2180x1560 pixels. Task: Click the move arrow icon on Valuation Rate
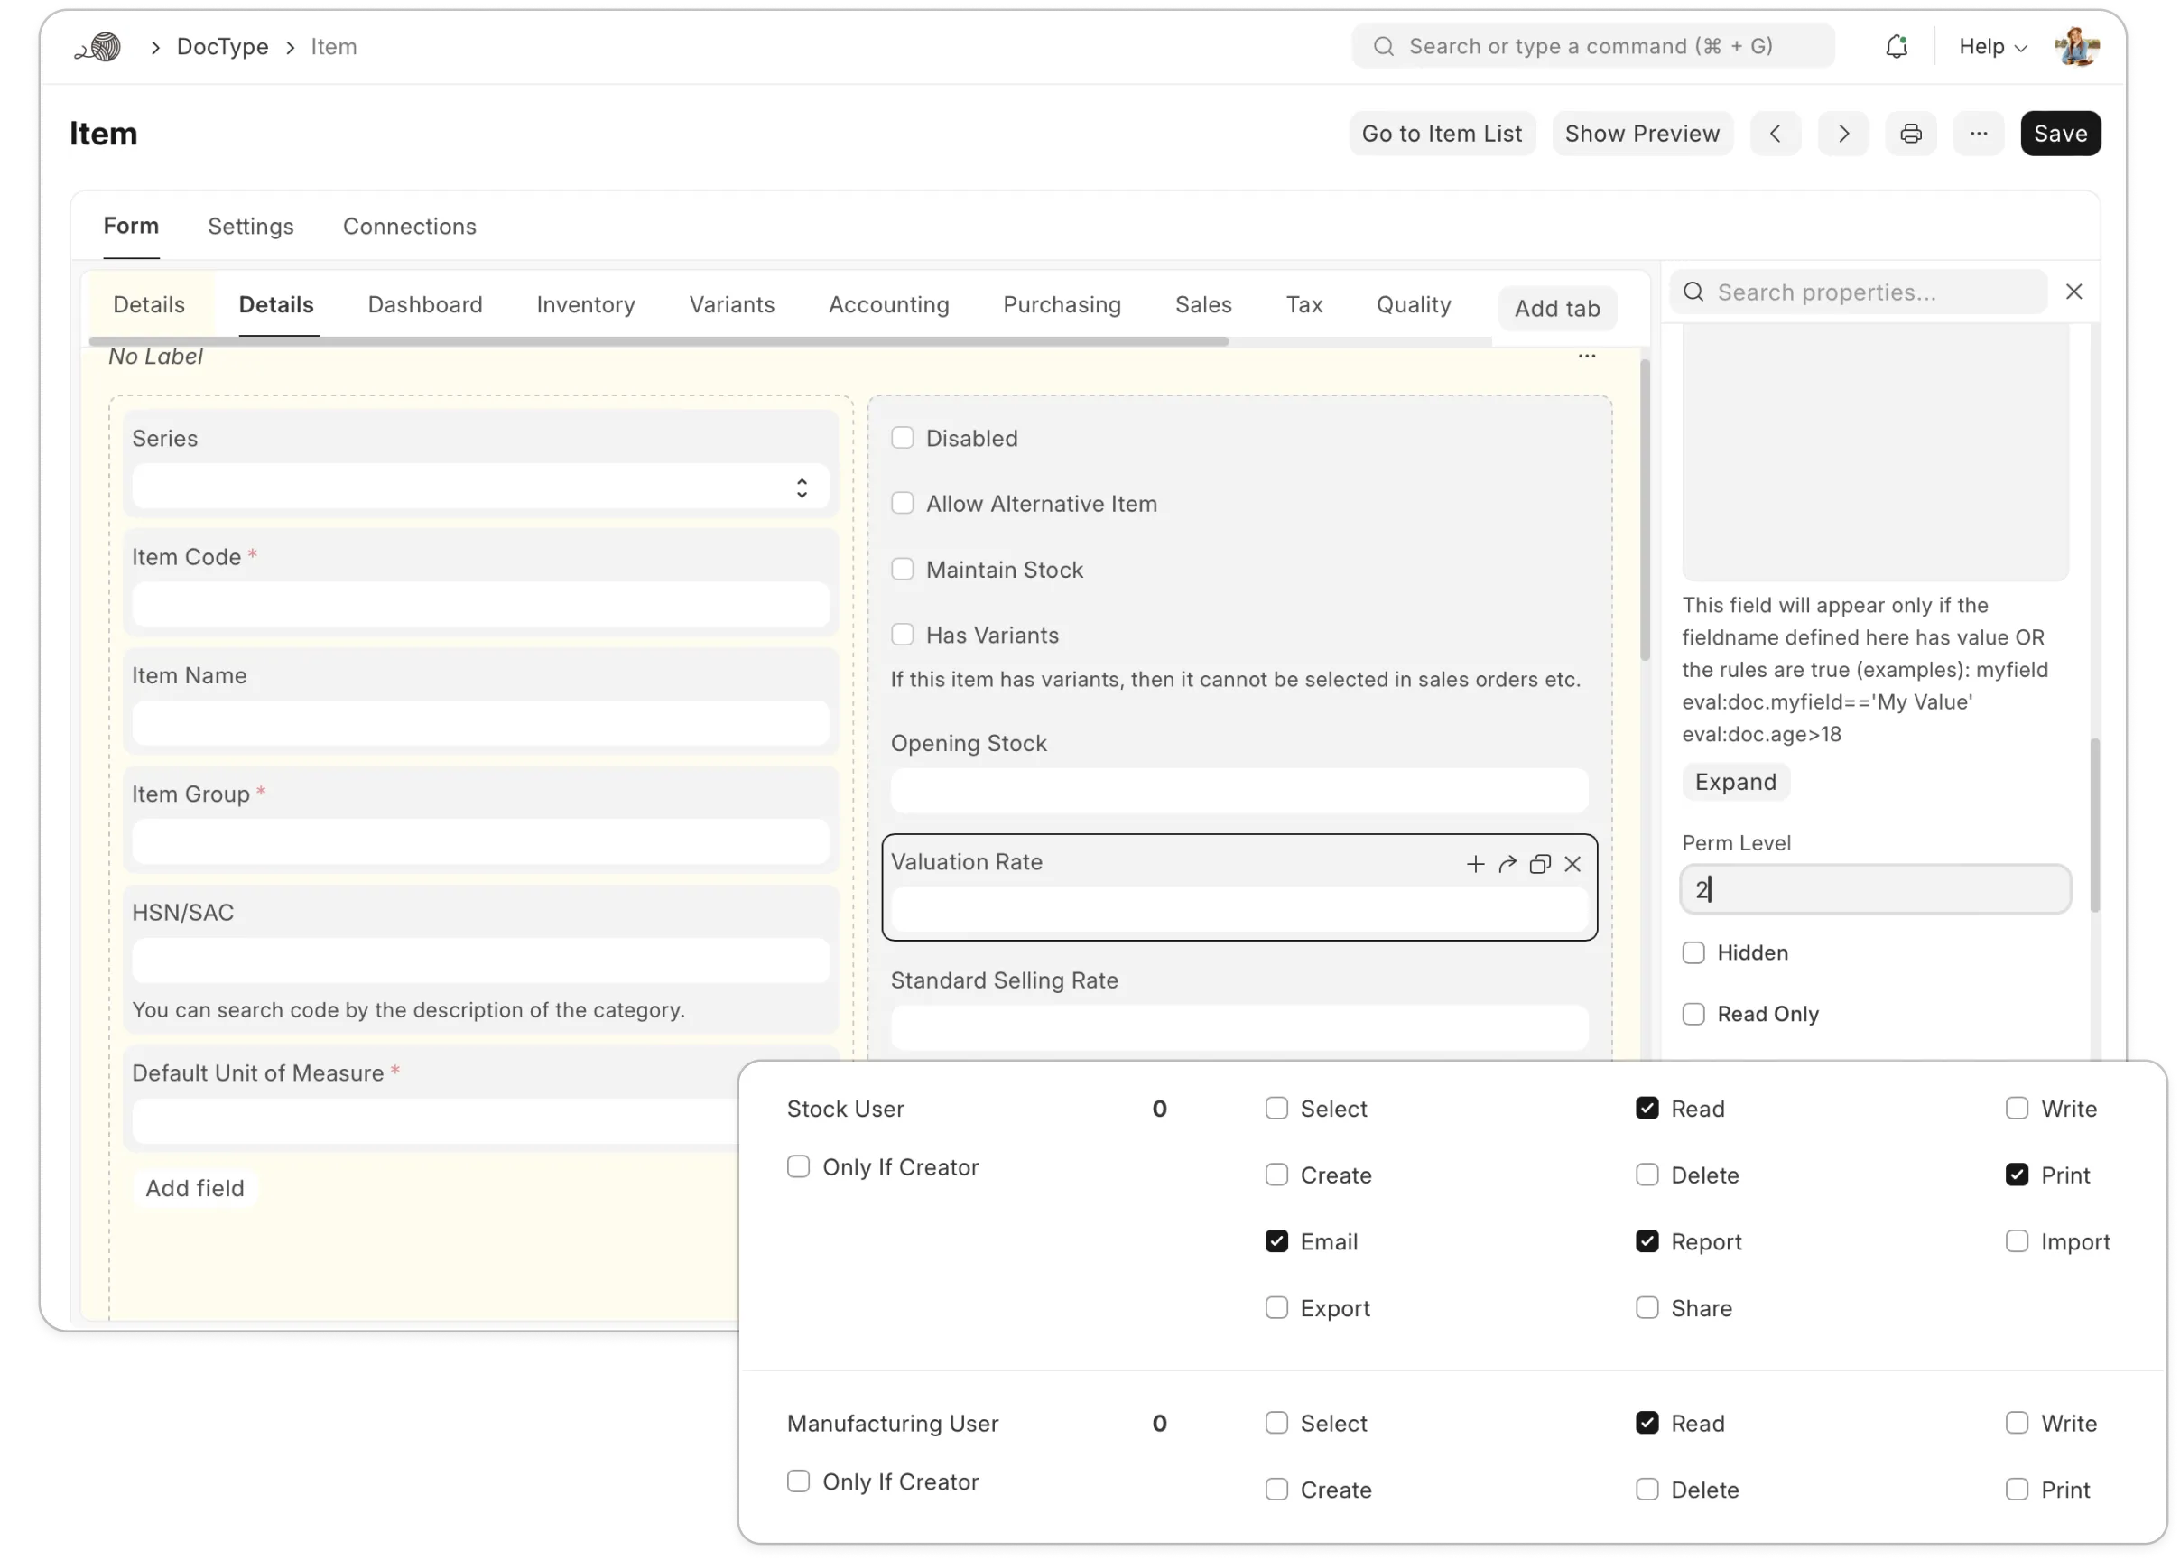click(x=1507, y=864)
